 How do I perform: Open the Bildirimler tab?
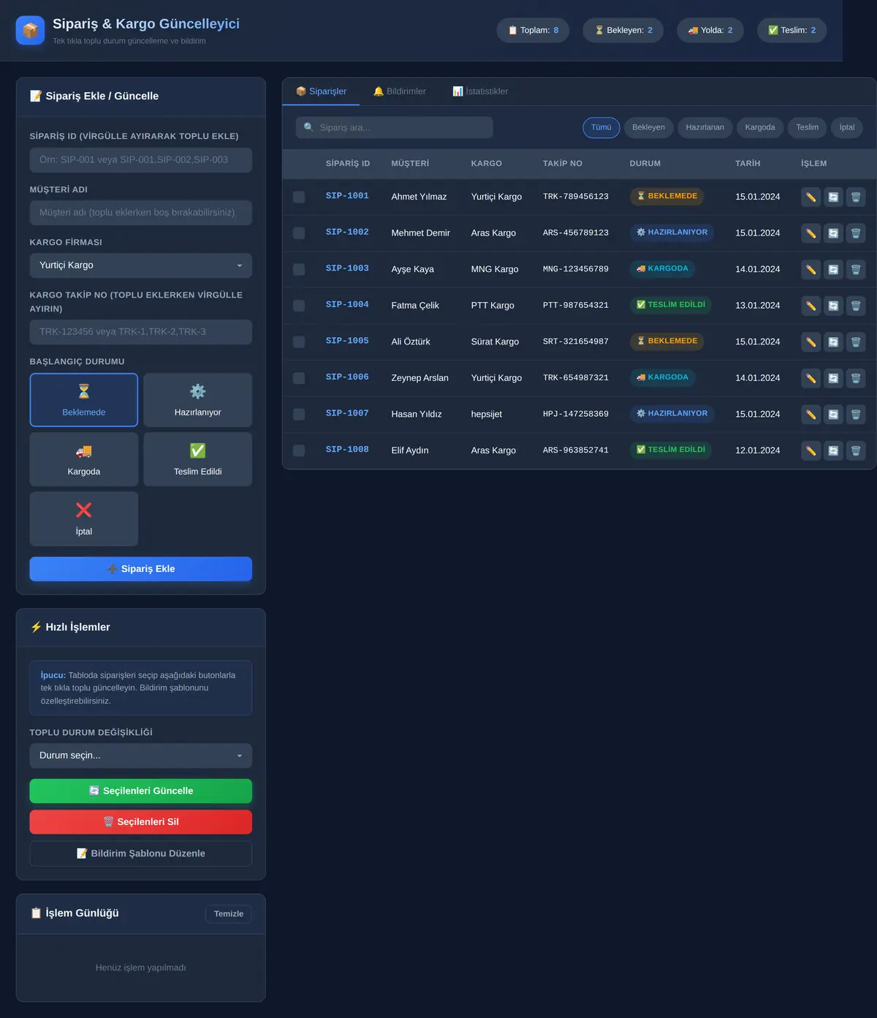pos(399,91)
